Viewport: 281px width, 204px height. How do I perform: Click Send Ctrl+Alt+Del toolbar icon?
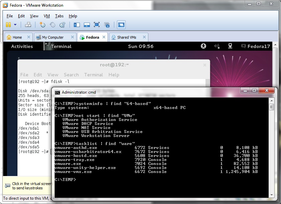pyautogui.click(x=28, y=25)
